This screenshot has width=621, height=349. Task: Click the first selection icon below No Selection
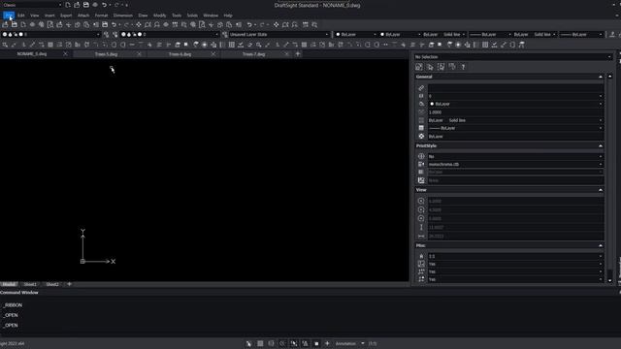(419, 67)
